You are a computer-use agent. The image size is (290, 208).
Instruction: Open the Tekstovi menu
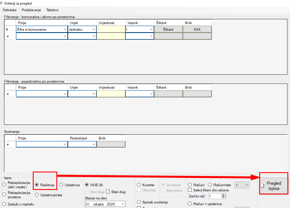click(52, 10)
